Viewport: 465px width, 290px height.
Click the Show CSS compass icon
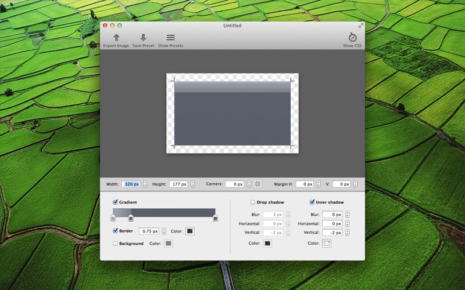coord(352,38)
